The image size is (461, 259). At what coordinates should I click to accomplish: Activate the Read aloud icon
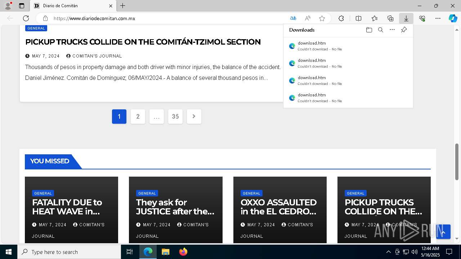[x=308, y=18]
